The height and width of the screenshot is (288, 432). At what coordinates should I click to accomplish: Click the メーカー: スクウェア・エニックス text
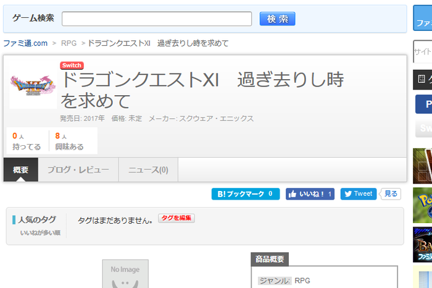coord(201,119)
